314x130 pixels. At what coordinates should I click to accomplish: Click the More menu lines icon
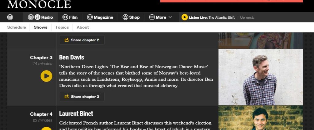tap(152, 17)
